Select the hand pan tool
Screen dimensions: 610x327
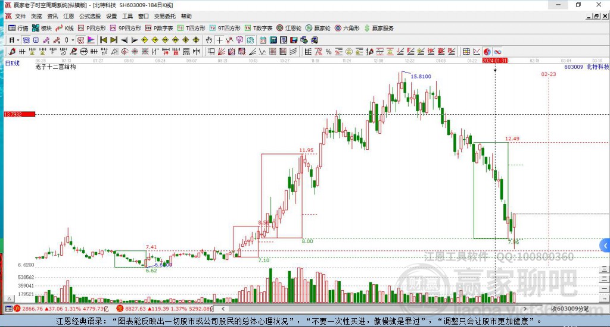(209, 40)
